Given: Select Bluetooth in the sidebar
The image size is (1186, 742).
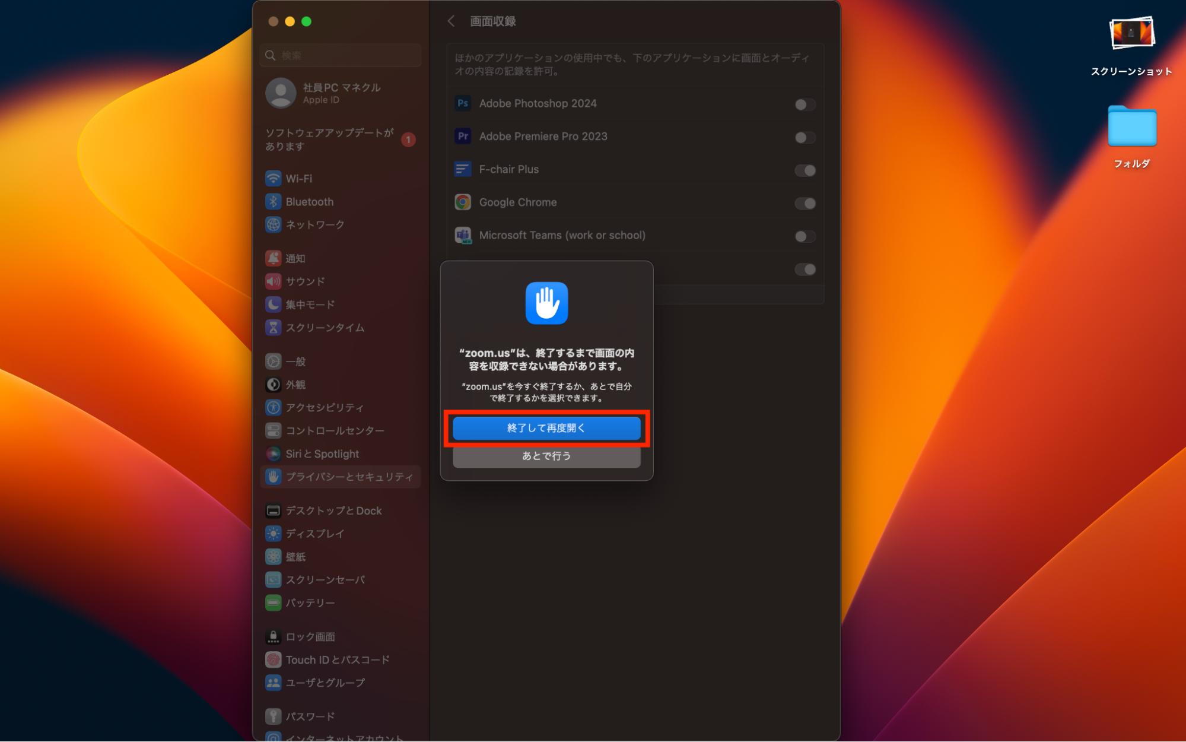Looking at the screenshot, I should 308,201.
